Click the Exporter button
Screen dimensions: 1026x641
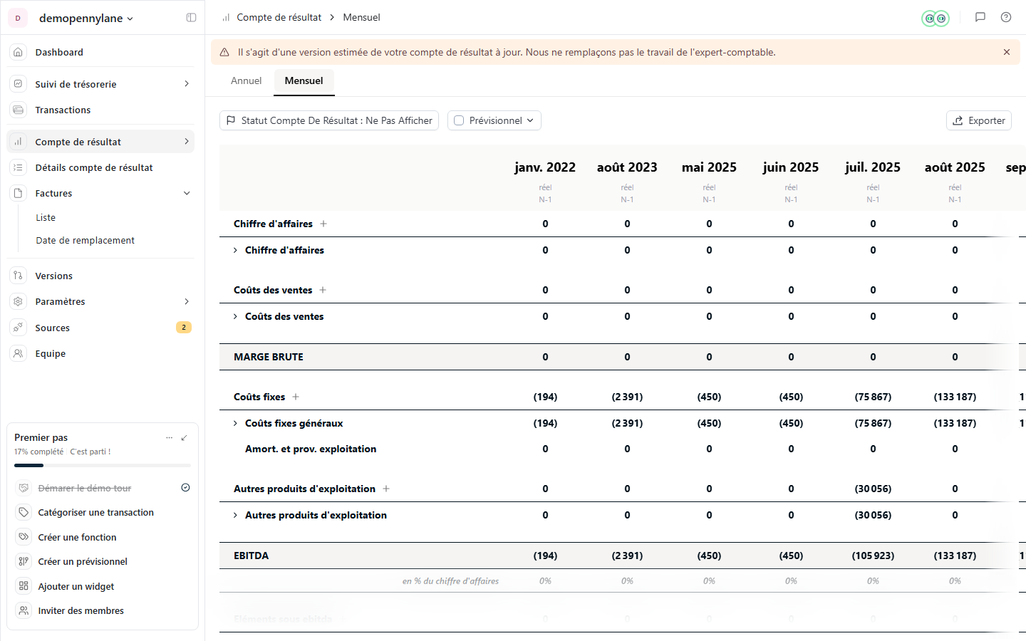coord(979,120)
